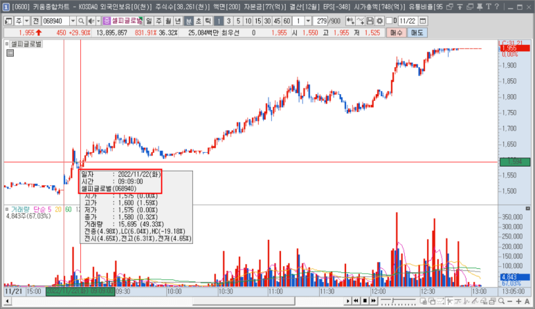Click the 매수 buy button

(x=397, y=32)
